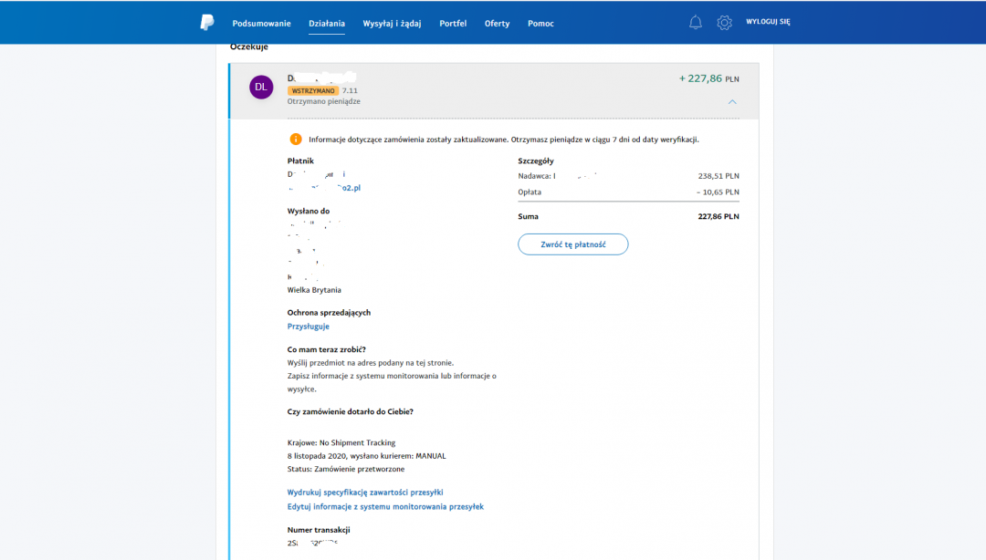Go to the Podsumowanie tab
Viewport: 986px width, 560px height.
(x=261, y=24)
